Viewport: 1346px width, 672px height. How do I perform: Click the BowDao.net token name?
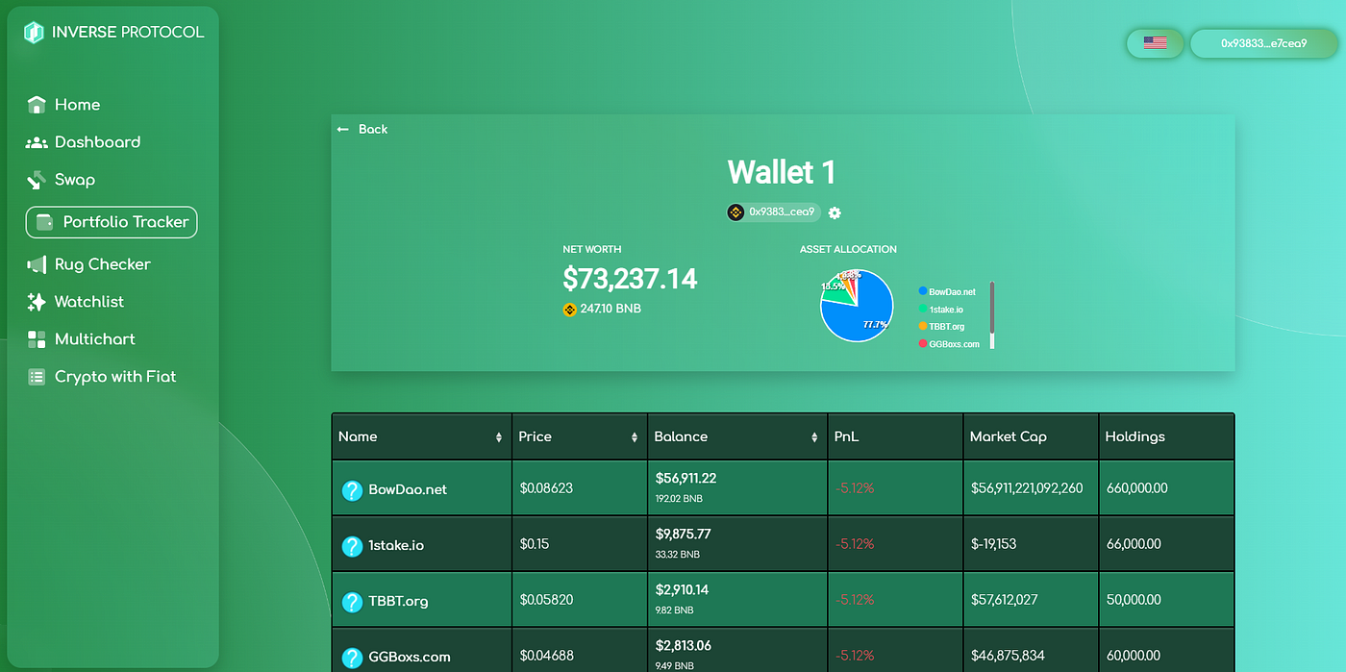(x=408, y=489)
